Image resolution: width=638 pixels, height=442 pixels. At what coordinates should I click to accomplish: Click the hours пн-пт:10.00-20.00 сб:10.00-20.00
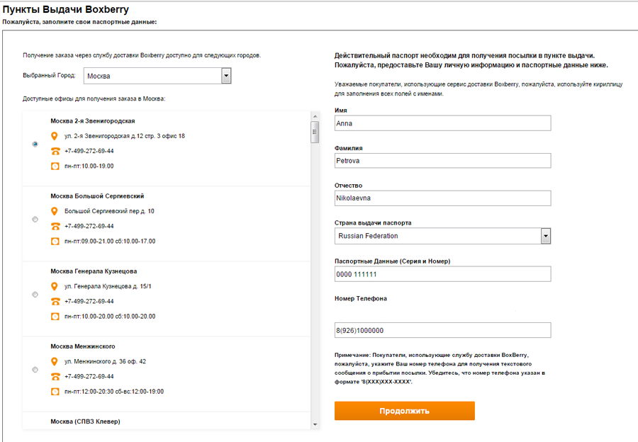tap(110, 317)
